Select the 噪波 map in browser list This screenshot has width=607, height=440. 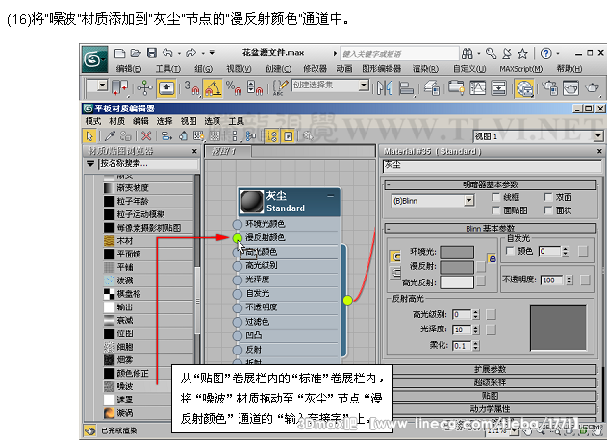tap(138, 386)
